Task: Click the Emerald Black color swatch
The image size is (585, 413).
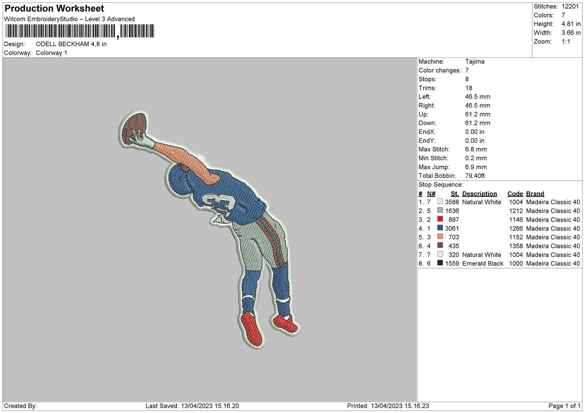Action: (x=440, y=263)
